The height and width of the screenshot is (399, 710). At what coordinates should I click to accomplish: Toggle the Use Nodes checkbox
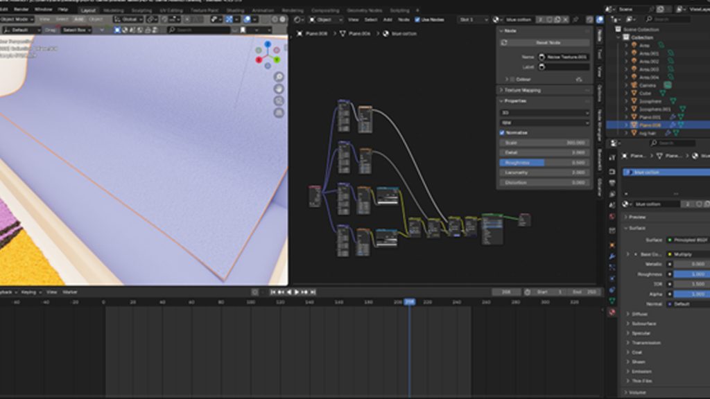tap(417, 19)
